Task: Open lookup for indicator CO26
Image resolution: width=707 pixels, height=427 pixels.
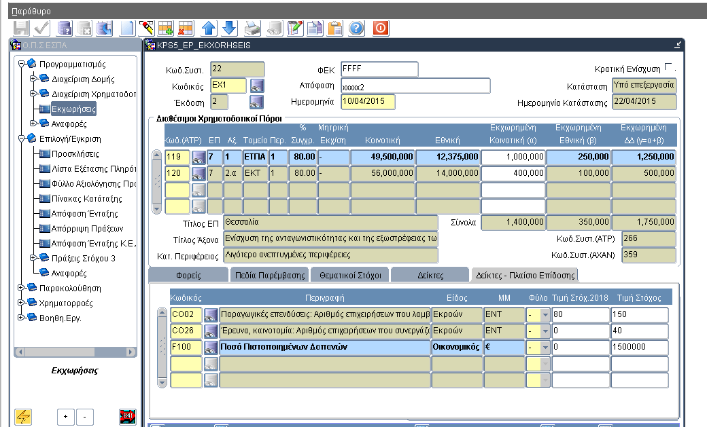Action: coord(211,331)
